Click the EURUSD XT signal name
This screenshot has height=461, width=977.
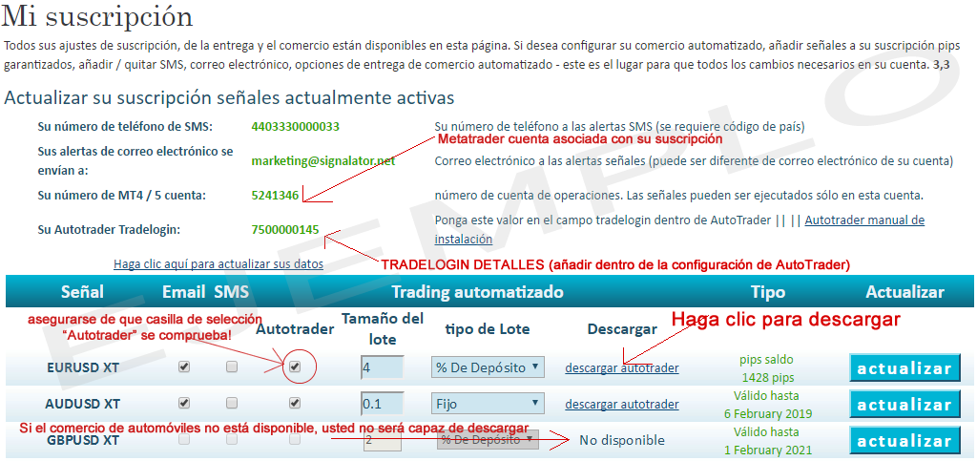(x=83, y=368)
